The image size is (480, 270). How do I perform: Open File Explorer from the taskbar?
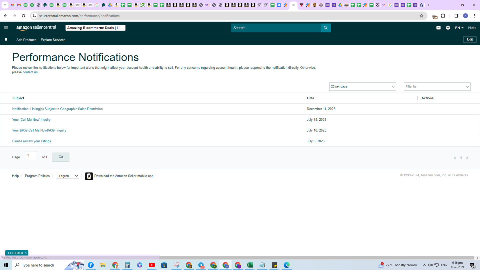[103, 265]
